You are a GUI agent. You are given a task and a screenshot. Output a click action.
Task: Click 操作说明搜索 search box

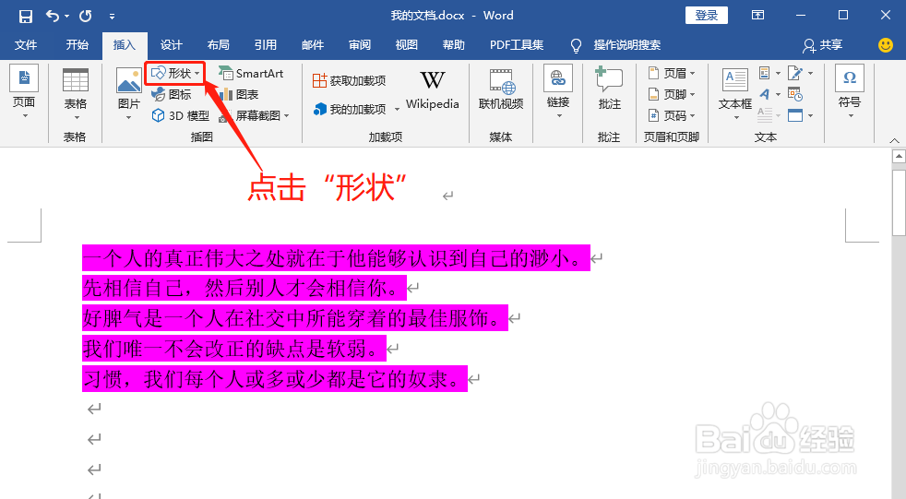point(627,45)
